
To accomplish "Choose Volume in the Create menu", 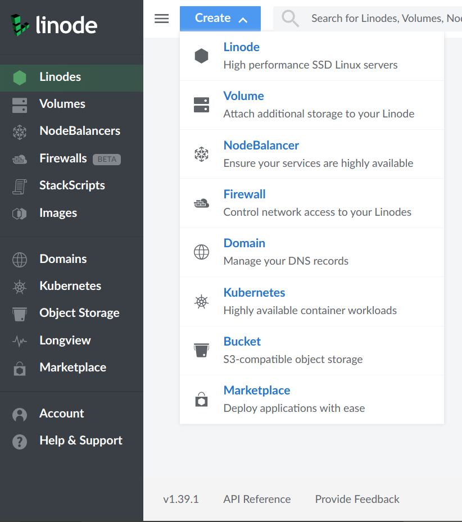I will 312,105.
